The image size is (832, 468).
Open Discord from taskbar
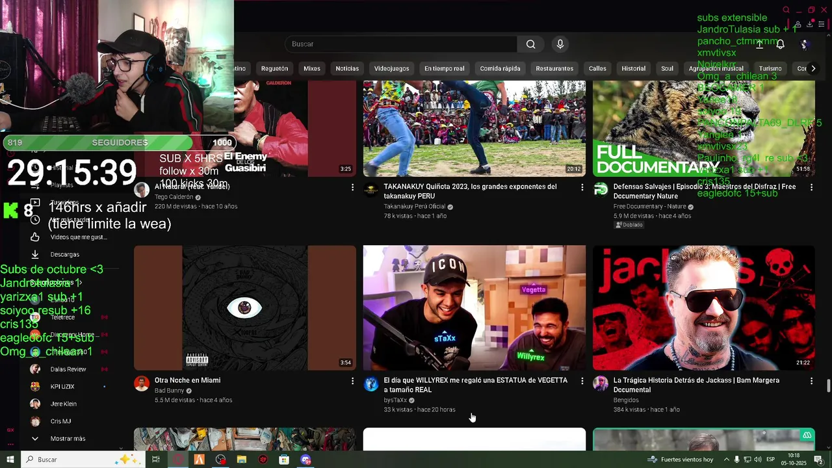tap(305, 460)
